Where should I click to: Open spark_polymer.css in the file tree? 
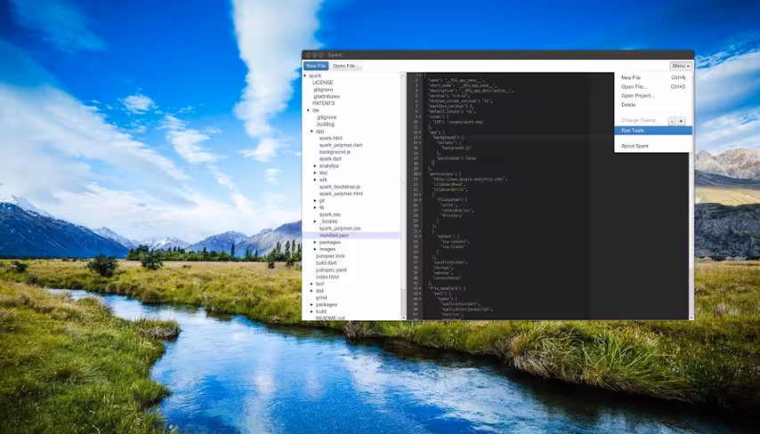pos(340,229)
